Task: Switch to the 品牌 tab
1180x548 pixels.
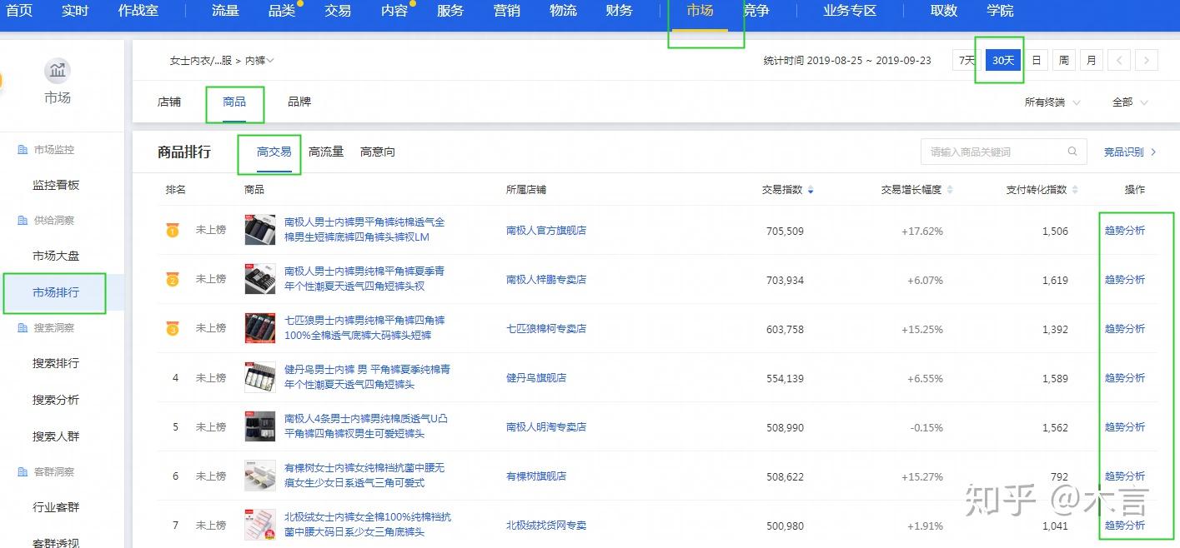Action: pos(299,102)
